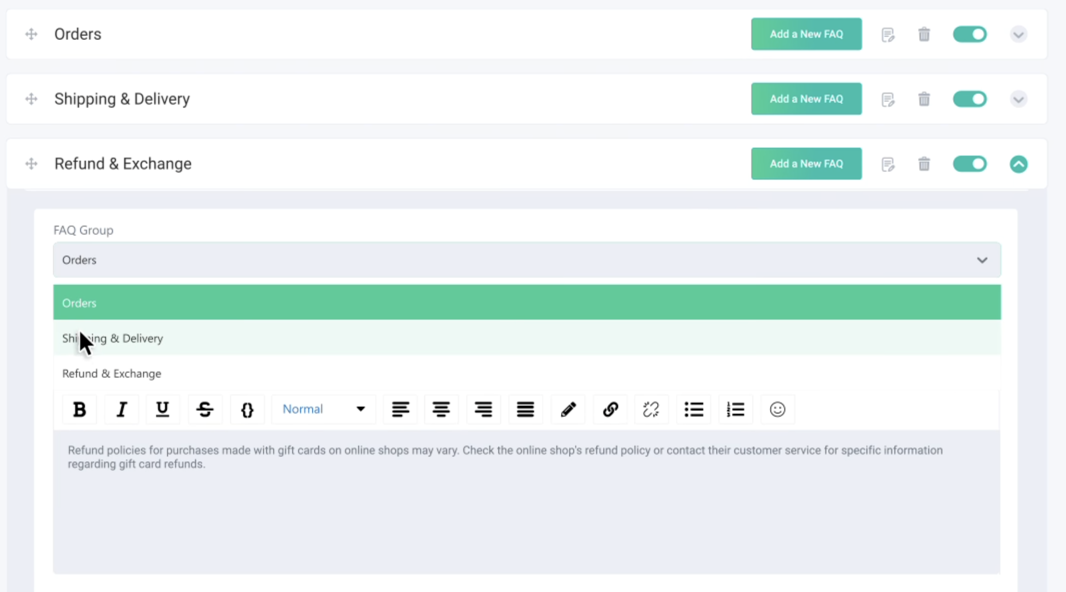Insert a bulleted list
The image size is (1066, 592).
pos(694,409)
